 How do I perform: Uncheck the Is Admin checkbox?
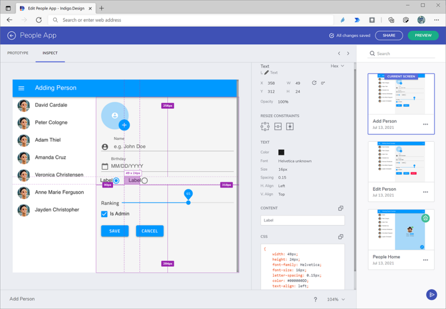click(104, 214)
